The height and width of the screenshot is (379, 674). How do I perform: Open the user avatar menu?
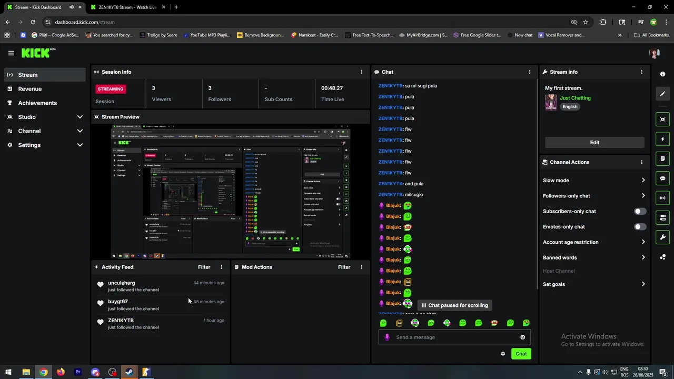point(655,53)
